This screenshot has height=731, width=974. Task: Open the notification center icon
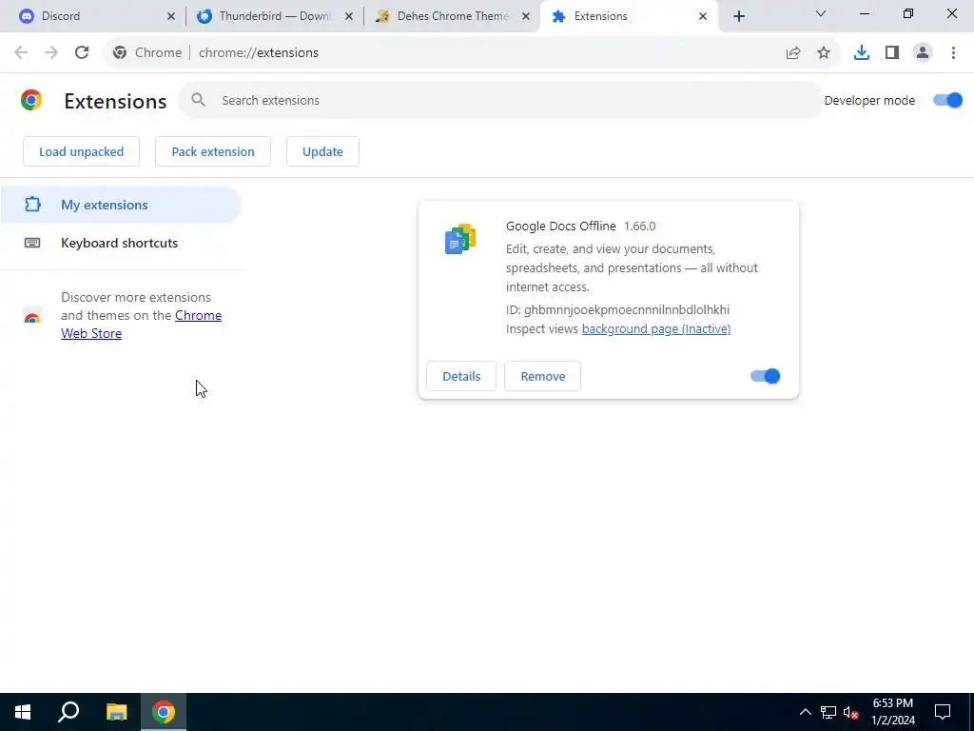pos(943,712)
